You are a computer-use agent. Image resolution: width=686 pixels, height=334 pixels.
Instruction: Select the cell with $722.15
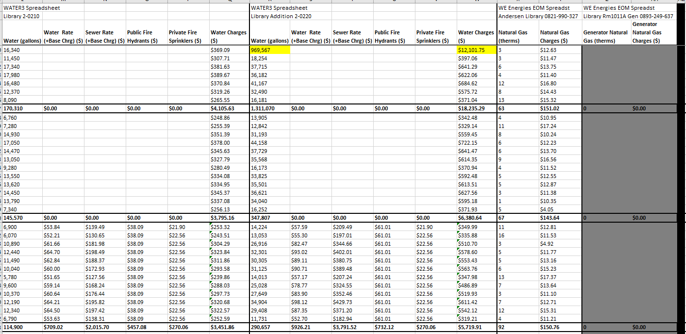[477, 143]
